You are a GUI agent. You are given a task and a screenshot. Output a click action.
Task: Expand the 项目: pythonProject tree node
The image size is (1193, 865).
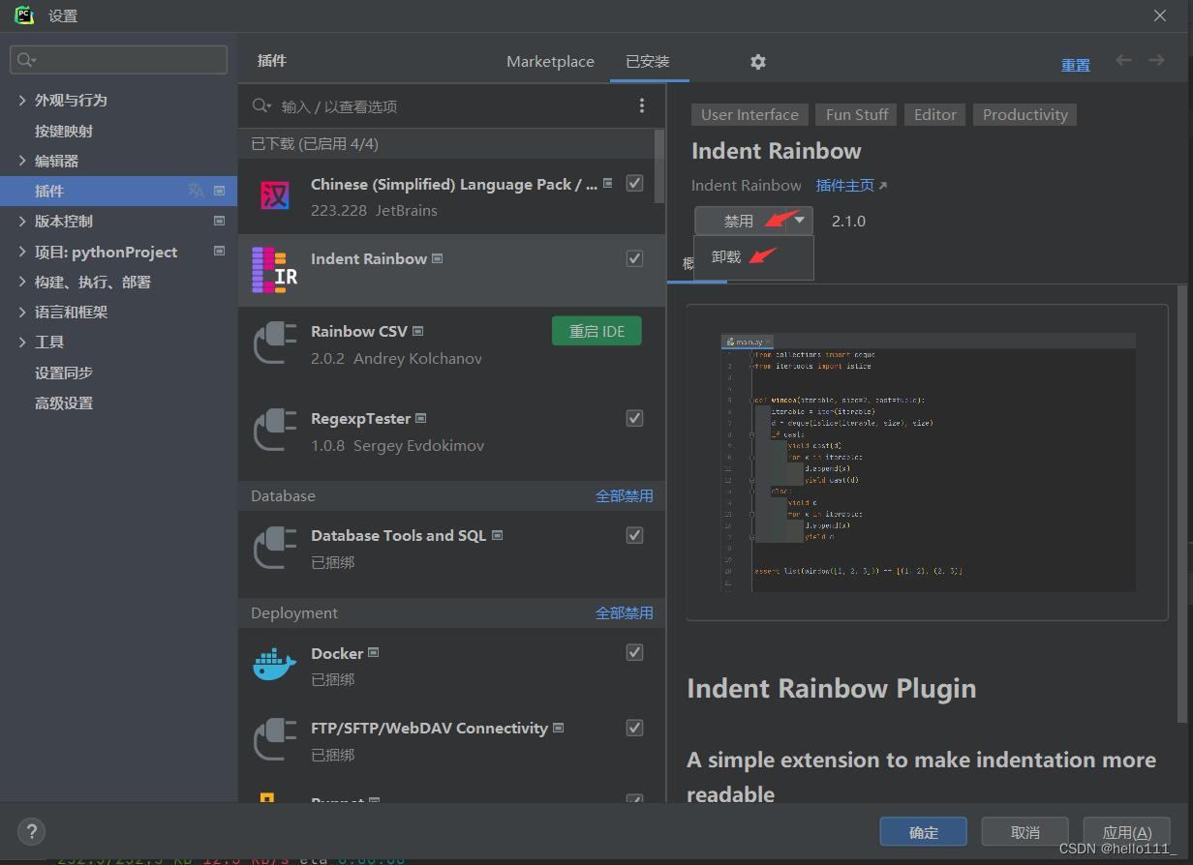[22, 252]
